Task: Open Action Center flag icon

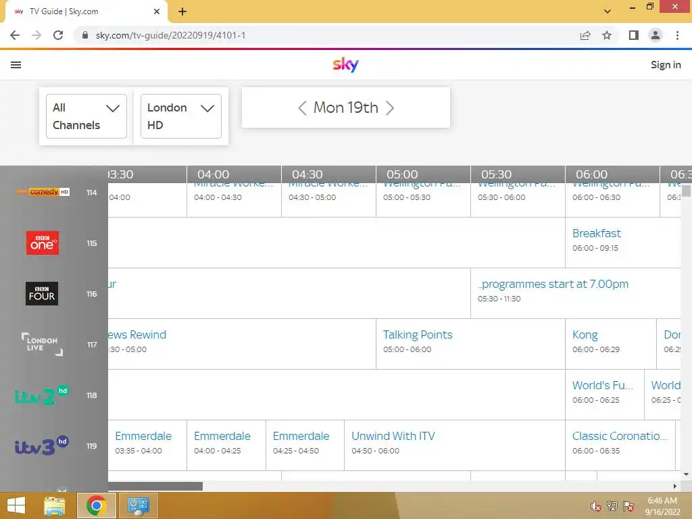Action: point(628,507)
